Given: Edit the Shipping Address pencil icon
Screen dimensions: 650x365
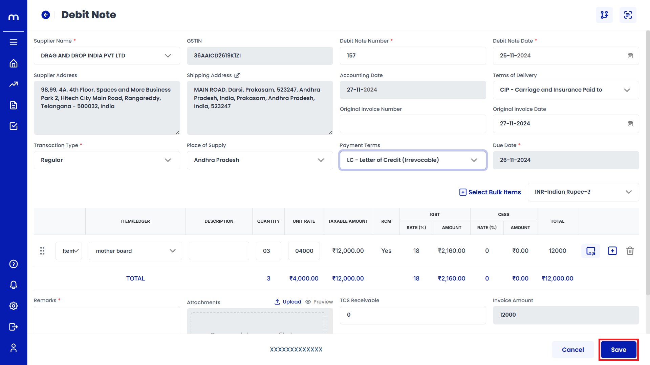Looking at the screenshot, I should [237, 75].
